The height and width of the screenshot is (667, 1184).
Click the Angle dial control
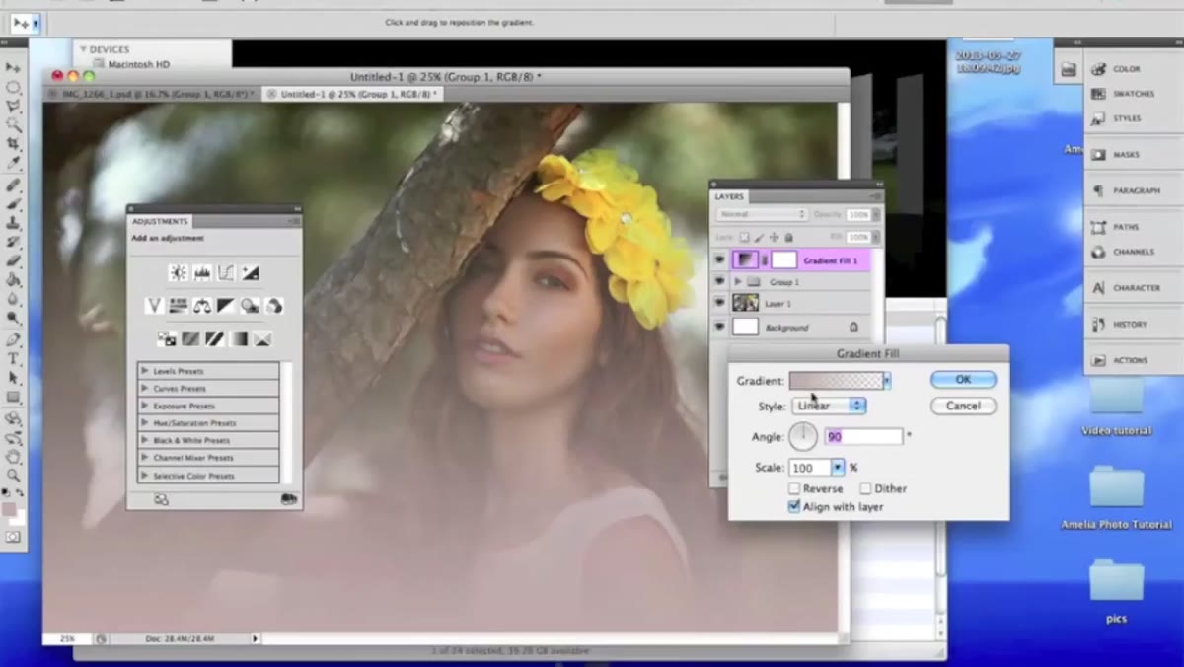(x=803, y=436)
